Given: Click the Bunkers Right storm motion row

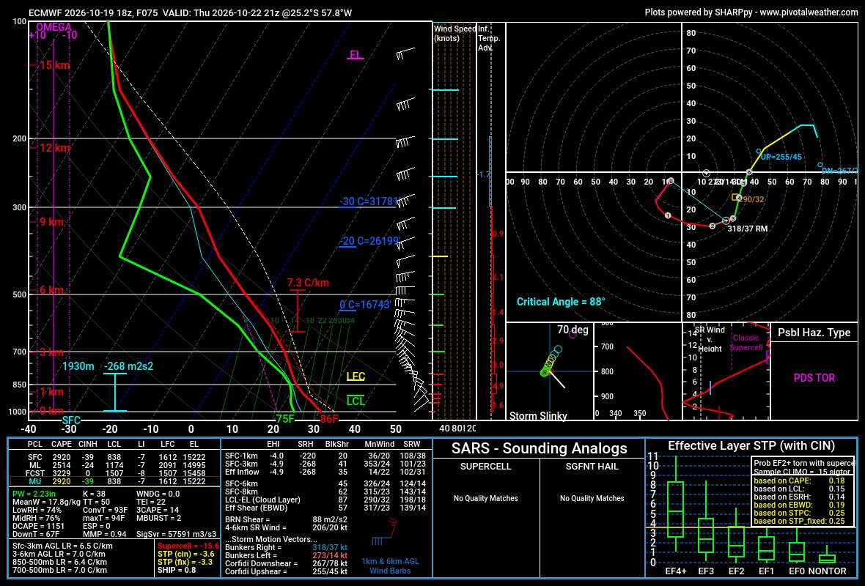Looking at the screenshot, I should 287,547.
